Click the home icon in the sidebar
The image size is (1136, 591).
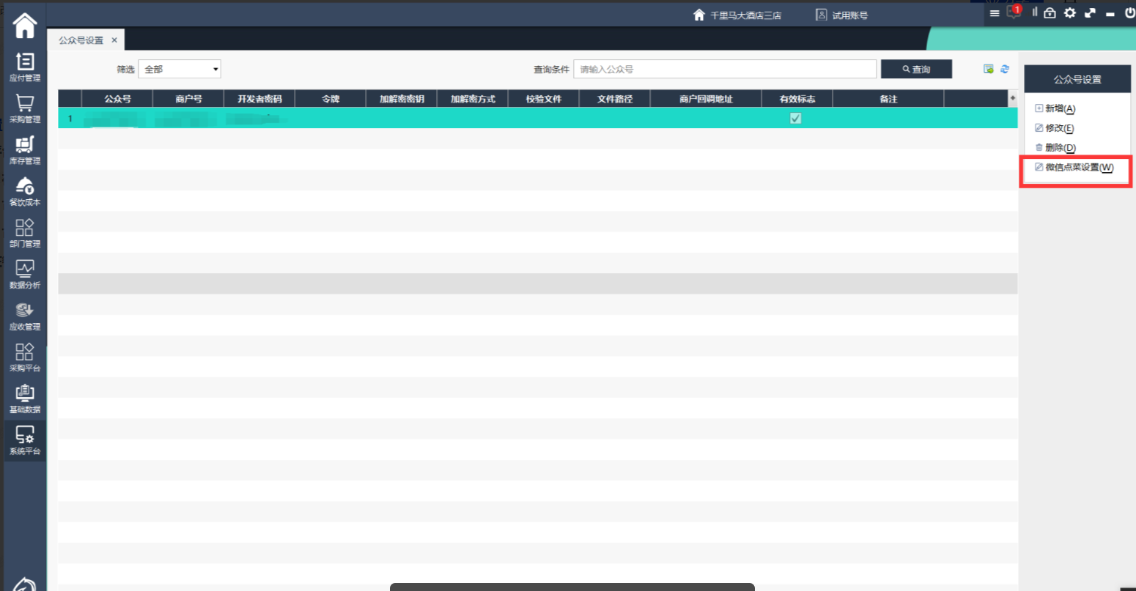24,26
